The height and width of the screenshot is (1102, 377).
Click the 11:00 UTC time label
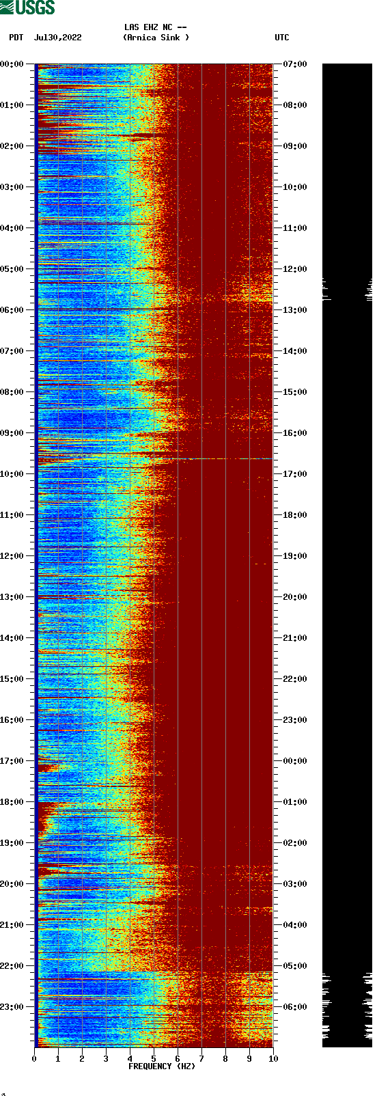tap(295, 228)
